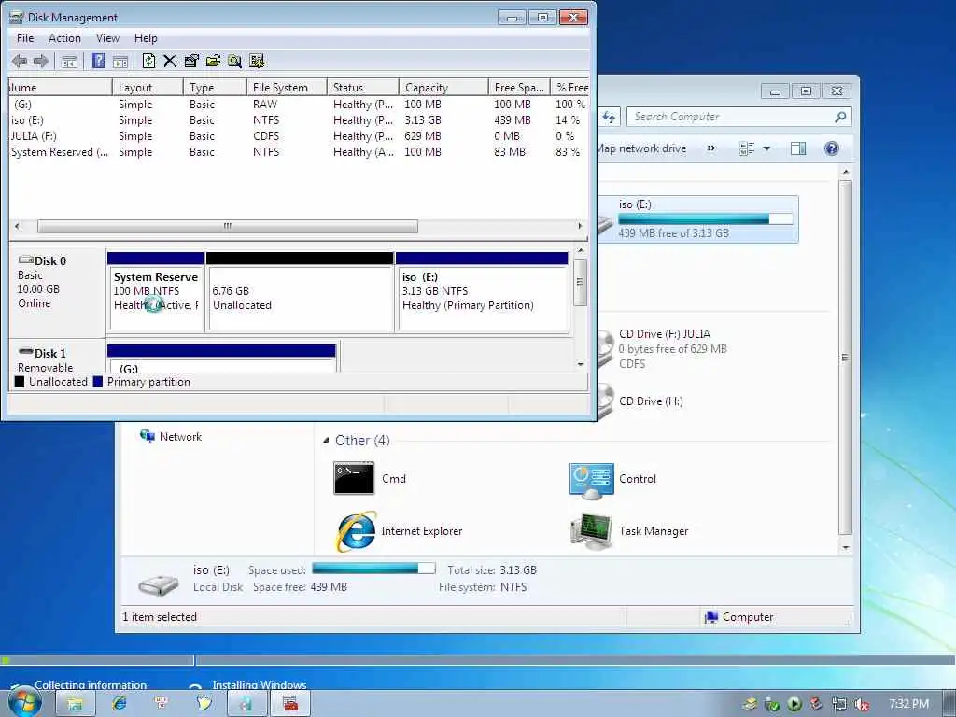Viewport: 956px width, 717px height.
Task: Open Properties via the toolbar properties icon
Action: click(x=191, y=61)
